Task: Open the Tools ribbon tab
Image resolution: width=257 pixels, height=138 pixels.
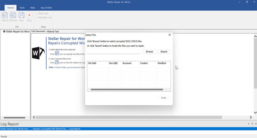Action: point(22,8)
